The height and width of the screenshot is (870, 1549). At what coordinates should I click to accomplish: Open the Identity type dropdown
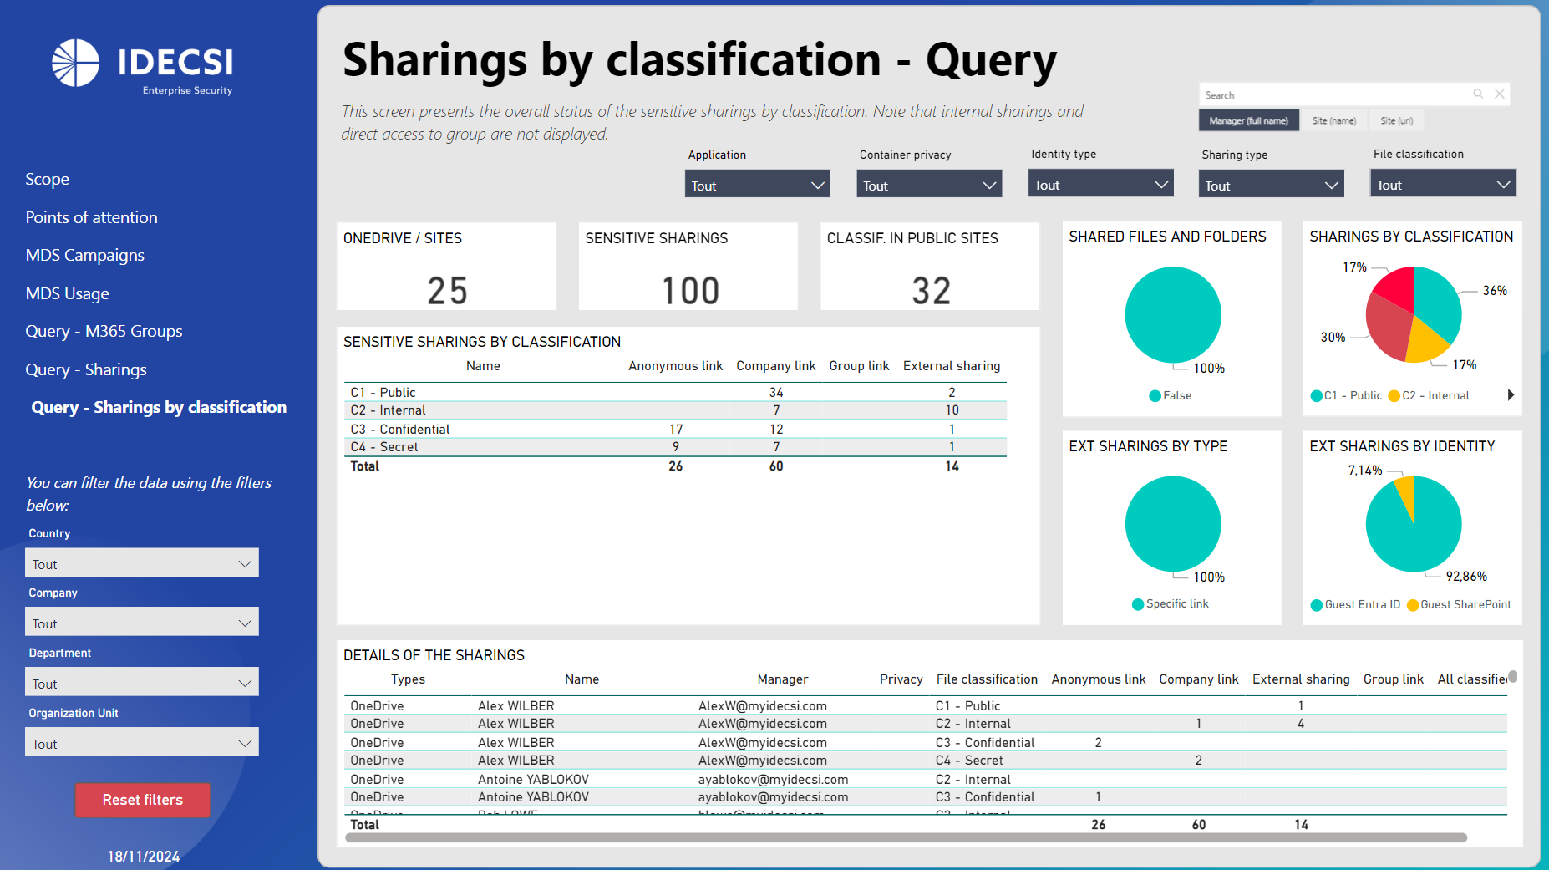click(1100, 184)
